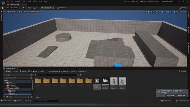The width and height of the screenshot is (190, 107).
Task: Open the play options three-dot menu
Action: click(53, 8)
